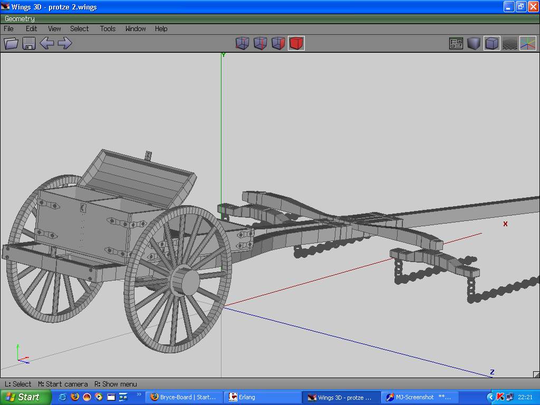Toggle ground plane grid visibility
540x405 pixels.
(x=510, y=43)
